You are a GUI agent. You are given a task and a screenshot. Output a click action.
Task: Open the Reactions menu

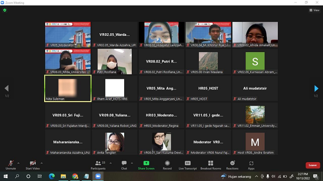coord(232,165)
